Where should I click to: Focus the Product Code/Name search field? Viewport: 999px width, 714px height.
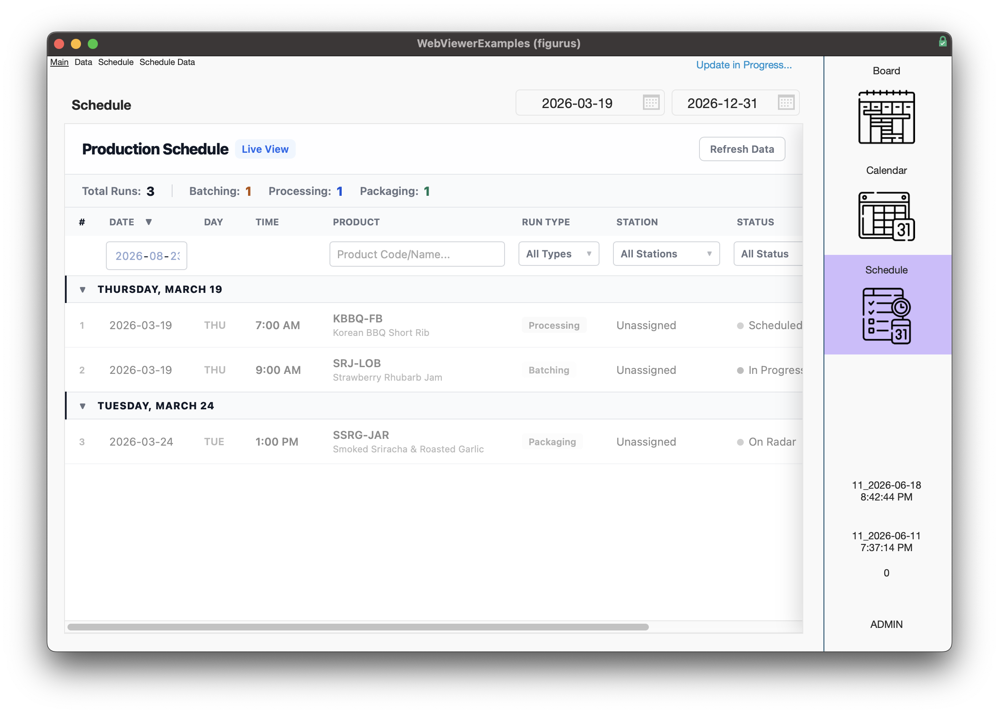417,254
